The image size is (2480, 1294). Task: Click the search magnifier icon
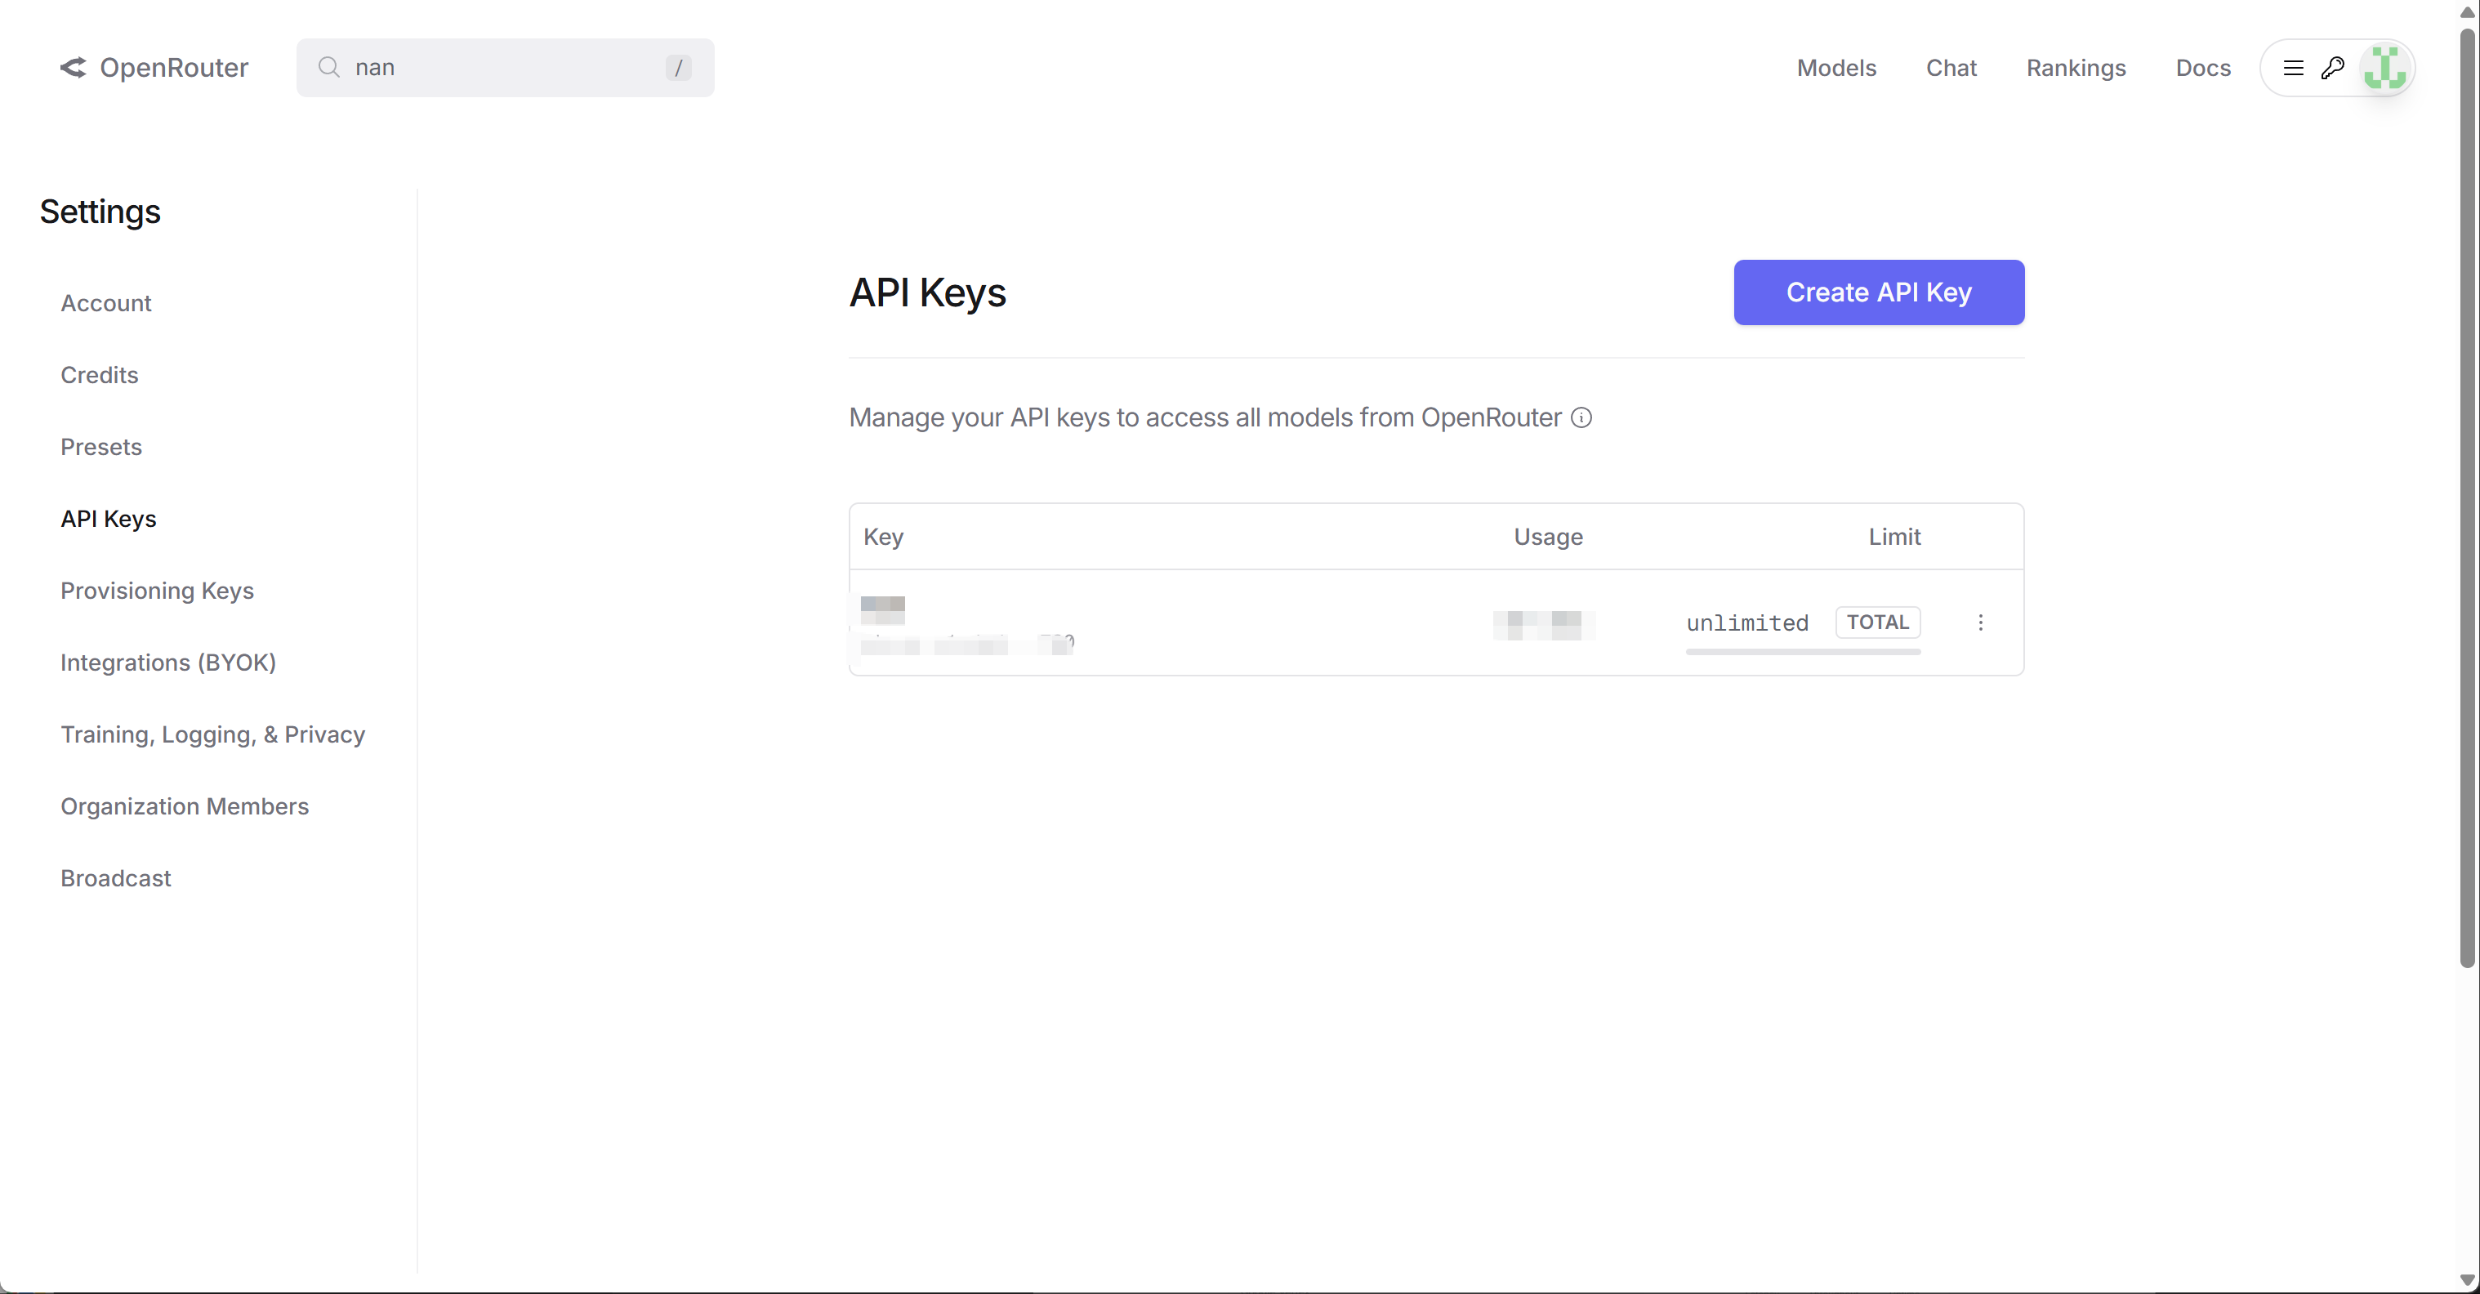click(x=328, y=67)
